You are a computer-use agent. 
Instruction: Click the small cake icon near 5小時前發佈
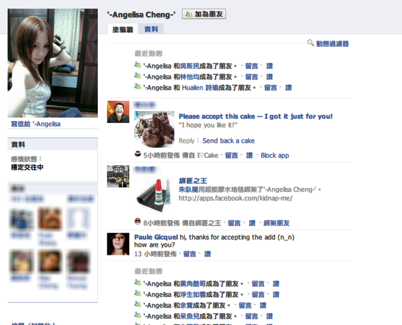pos(137,154)
